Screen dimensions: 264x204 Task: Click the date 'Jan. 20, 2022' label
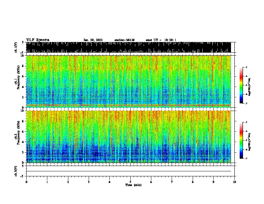pos(93,40)
